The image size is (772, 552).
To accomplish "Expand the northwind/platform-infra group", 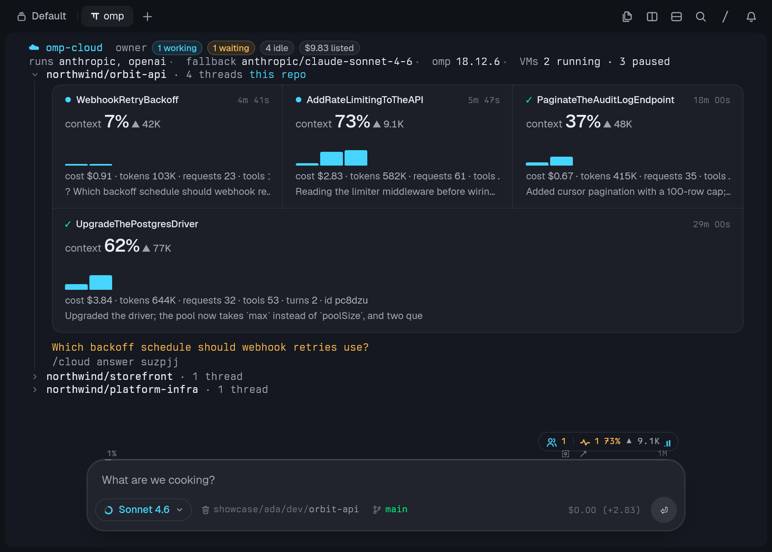I will click(x=35, y=390).
